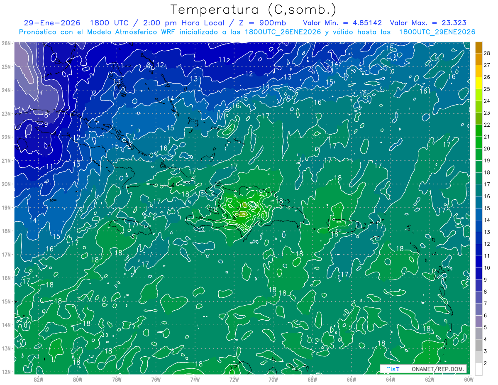Select the "62W" longitude axis label
498x385 pixels.
430,379
